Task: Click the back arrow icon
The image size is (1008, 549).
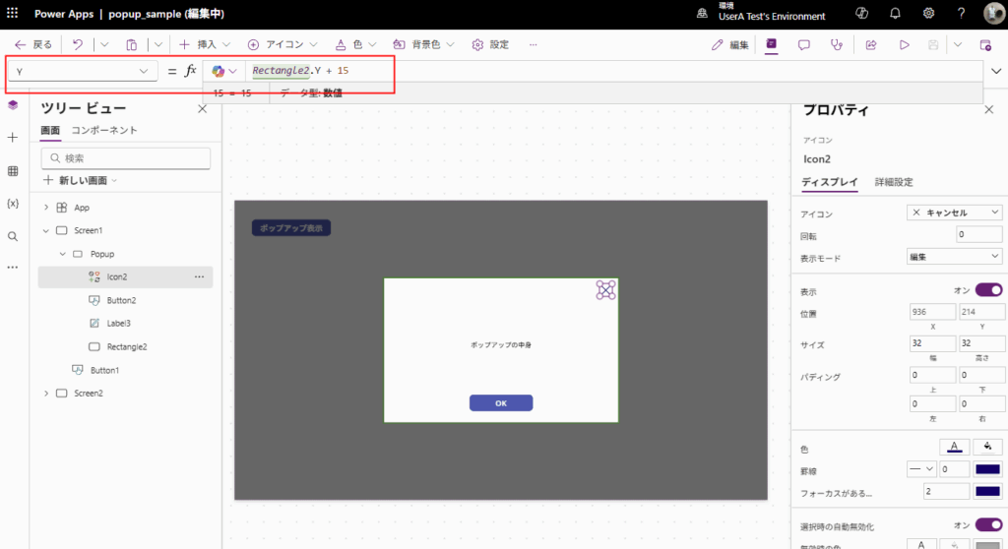Action: [20, 44]
